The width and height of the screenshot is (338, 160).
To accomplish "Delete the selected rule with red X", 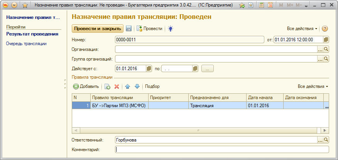I will click(117, 86).
